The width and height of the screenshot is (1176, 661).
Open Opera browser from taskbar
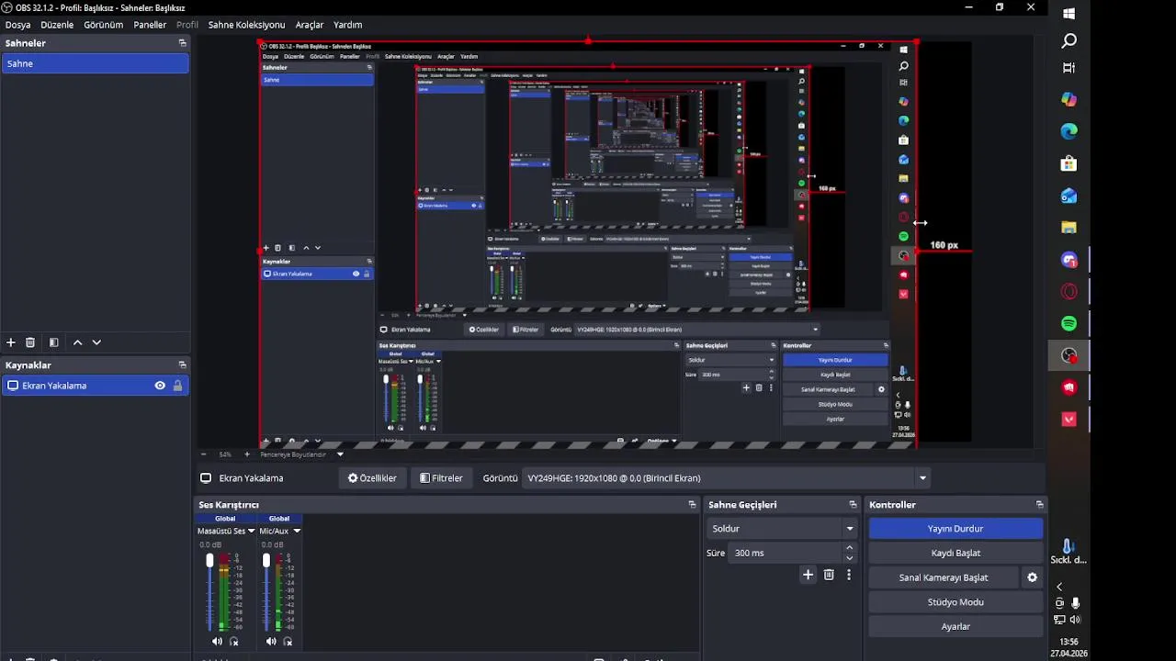coord(1069,292)
